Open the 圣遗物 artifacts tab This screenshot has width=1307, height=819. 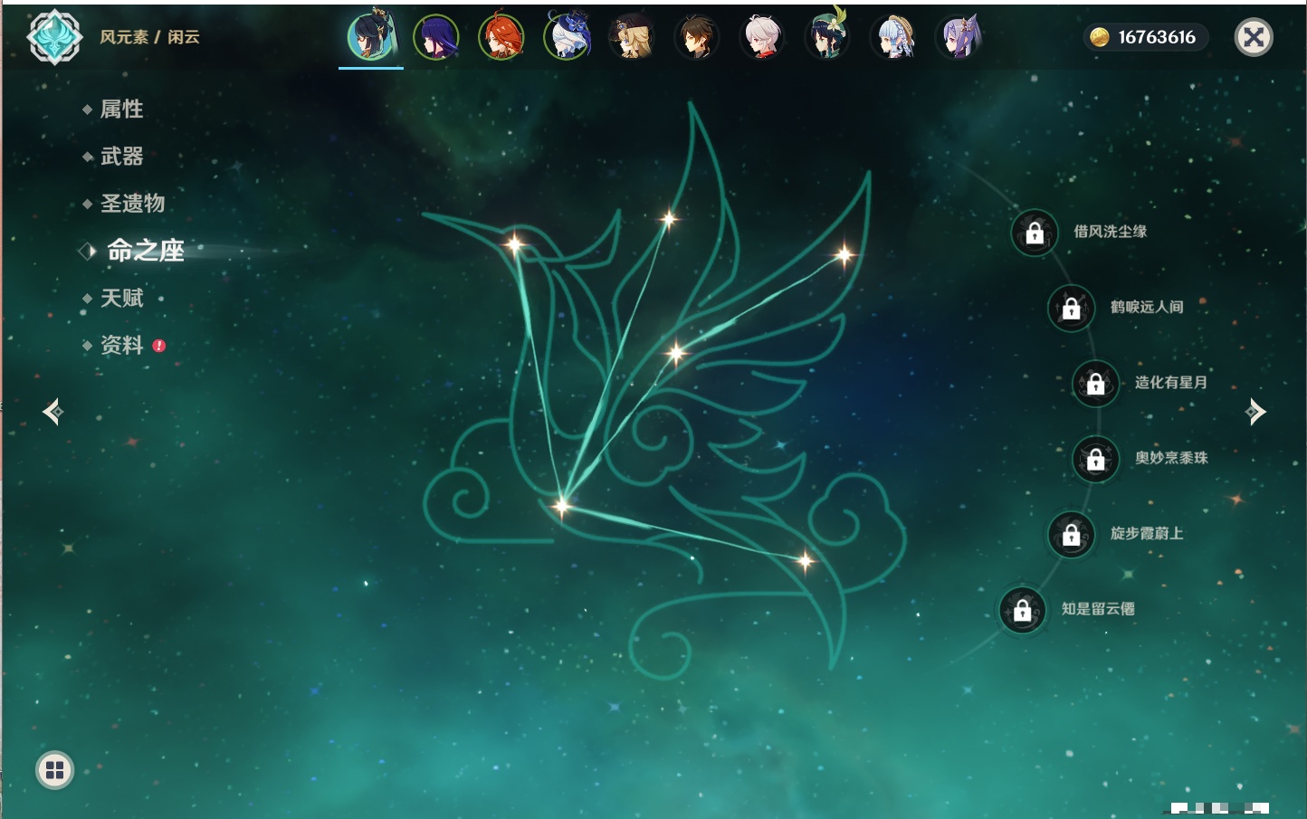(132, 204)
